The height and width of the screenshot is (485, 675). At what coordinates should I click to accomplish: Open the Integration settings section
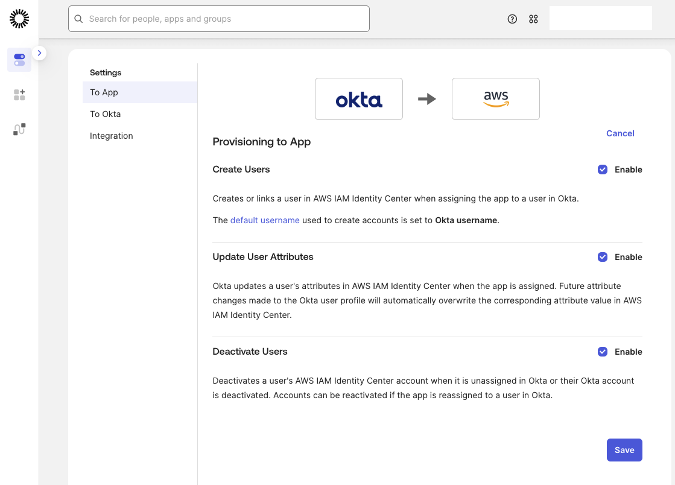[111, 136]
